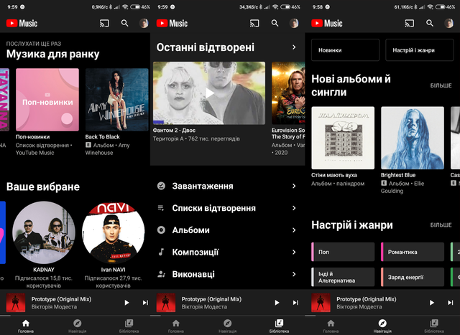Expand the Останні відтворені section arrow
The image size is (460, 335).
click(x=294, y=47)
